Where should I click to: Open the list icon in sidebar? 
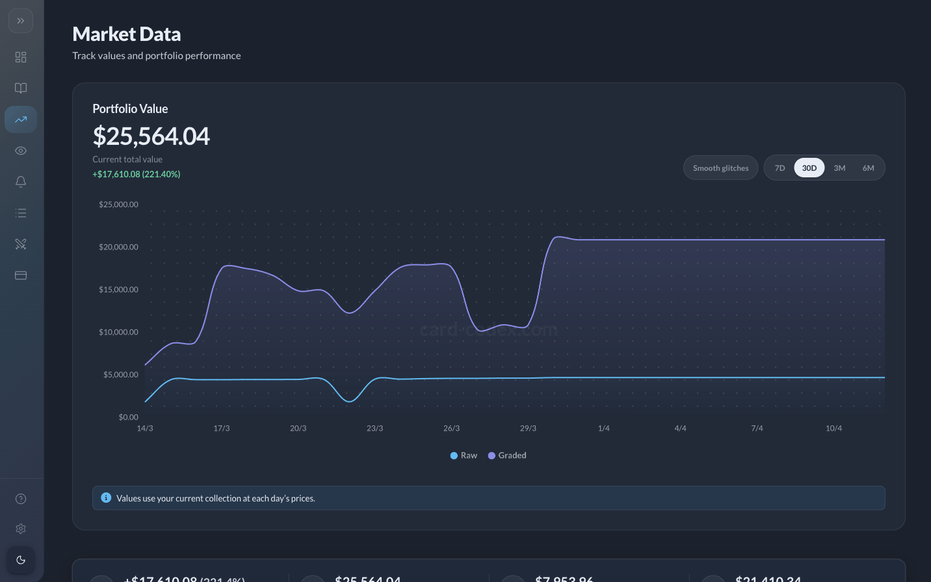coord(21,213)
